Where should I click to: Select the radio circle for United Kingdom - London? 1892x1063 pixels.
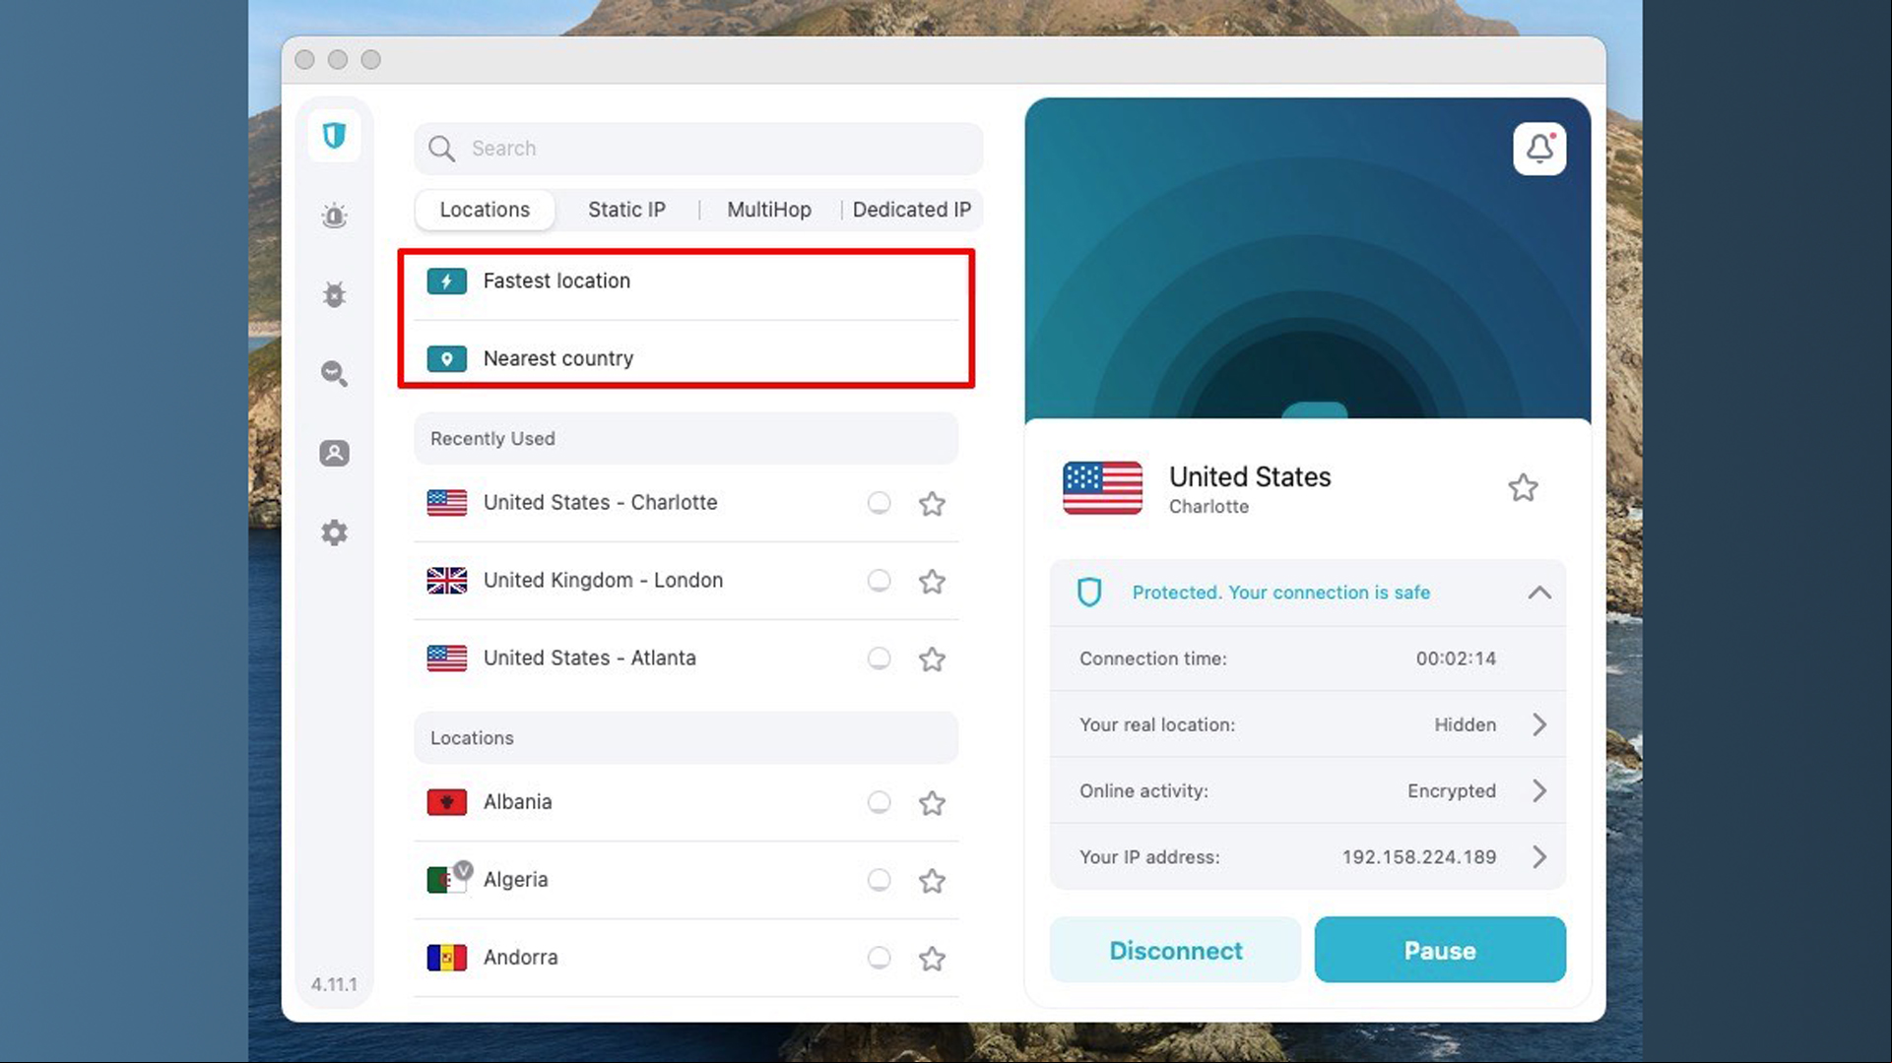(x=879, y=581)
